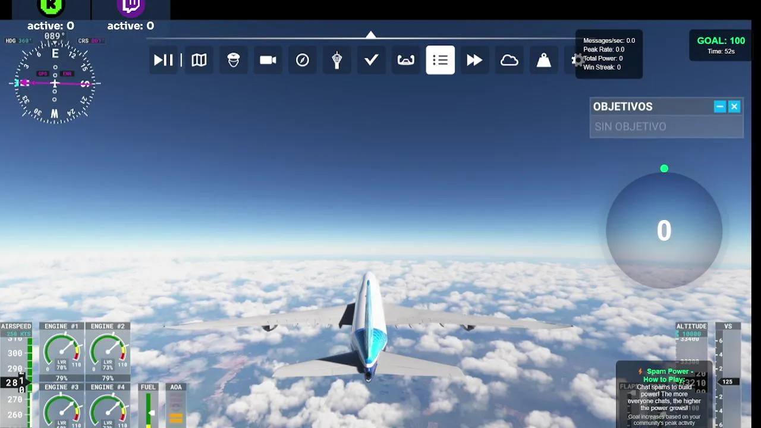
Task: Open the pilot cap assistance icon
Action: pyautogui.click(x=234, y=60)
